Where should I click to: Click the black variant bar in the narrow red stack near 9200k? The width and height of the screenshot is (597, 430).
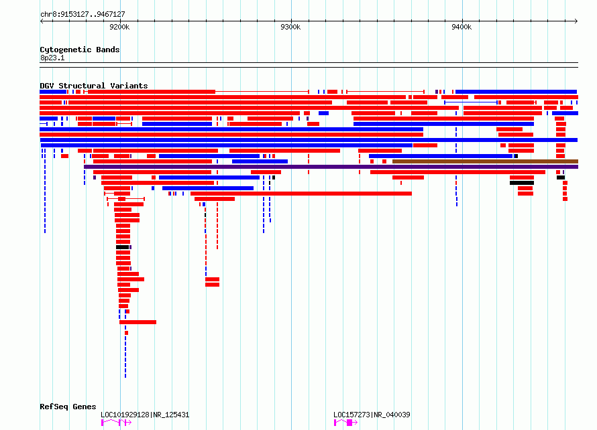(x=123, y=247)
